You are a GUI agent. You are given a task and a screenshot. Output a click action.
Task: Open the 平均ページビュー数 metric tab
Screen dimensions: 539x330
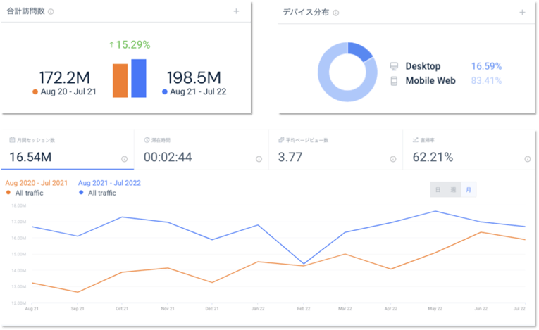tap(335, 149)
